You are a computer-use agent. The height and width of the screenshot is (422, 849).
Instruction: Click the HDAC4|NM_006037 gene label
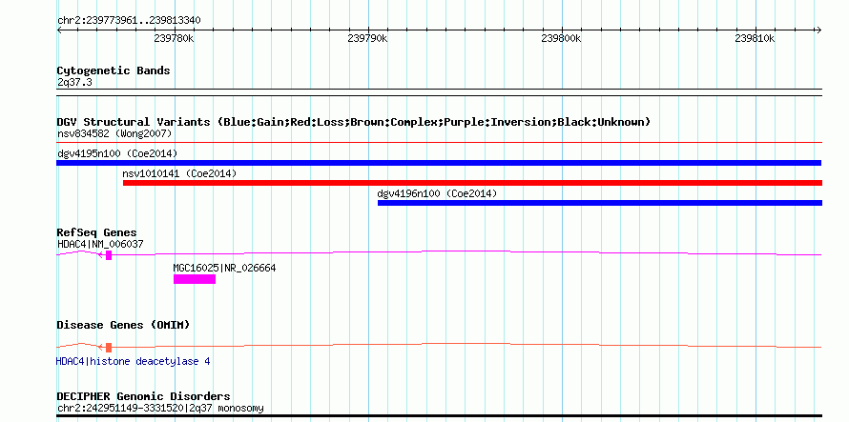point(100,244)
